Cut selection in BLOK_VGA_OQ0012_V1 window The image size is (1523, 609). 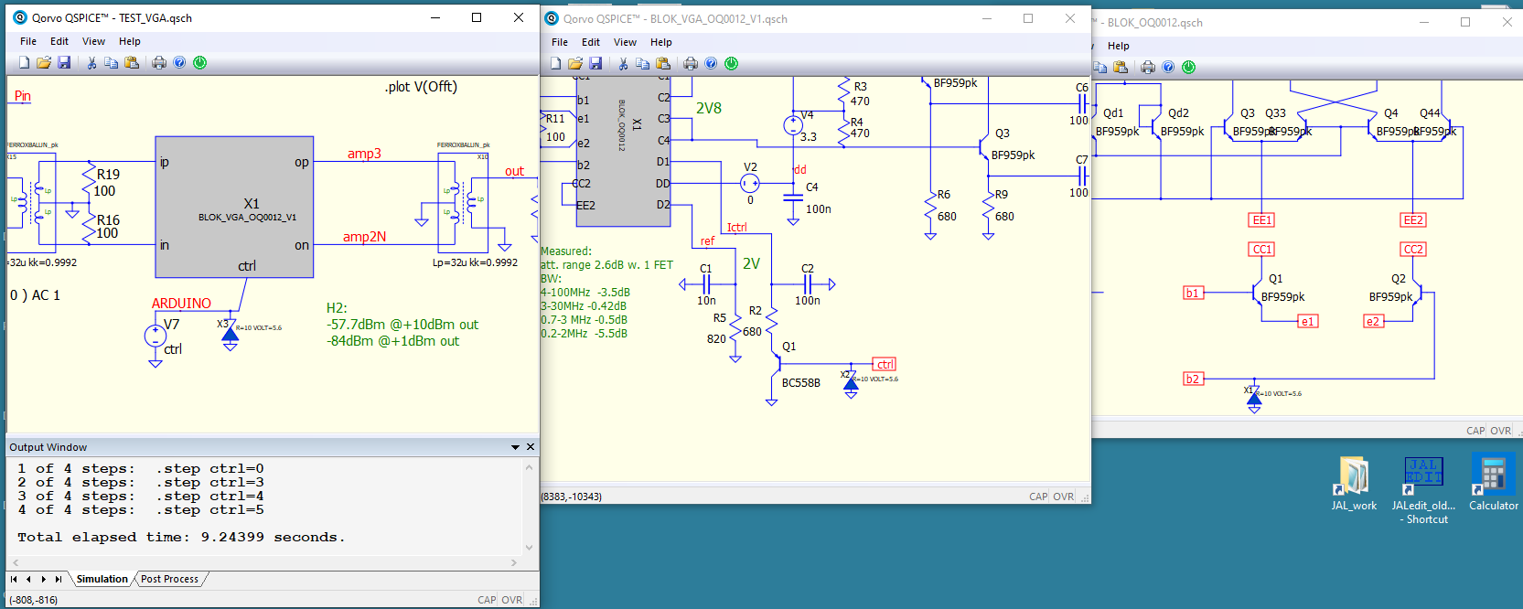click(x=623, y=64)
